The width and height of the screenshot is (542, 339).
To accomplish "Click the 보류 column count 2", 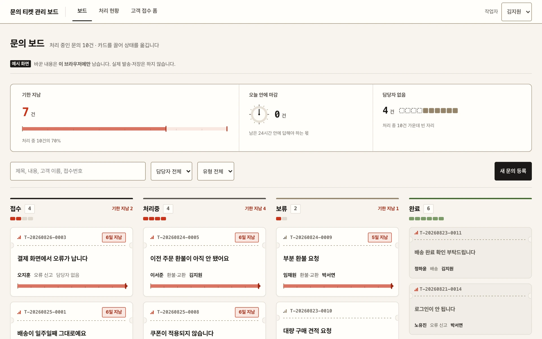I will point(296,209).
